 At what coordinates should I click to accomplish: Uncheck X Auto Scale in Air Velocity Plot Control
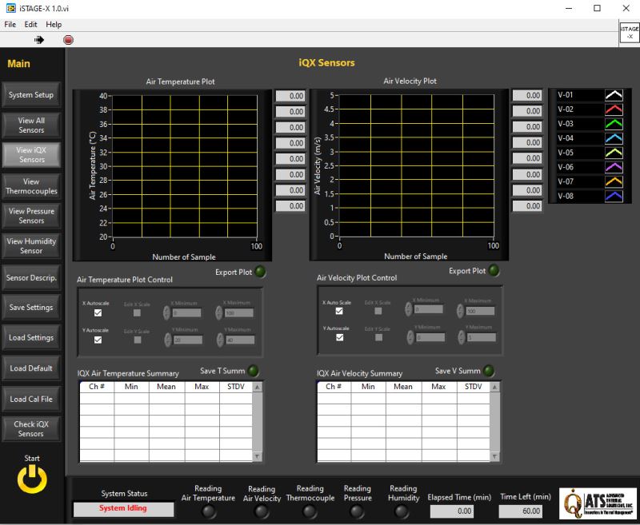click(339, 311)
